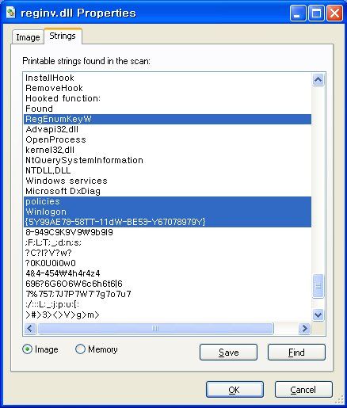Select the 4&4-454 string row
The image size is (347, 408).
coord(168,273)
